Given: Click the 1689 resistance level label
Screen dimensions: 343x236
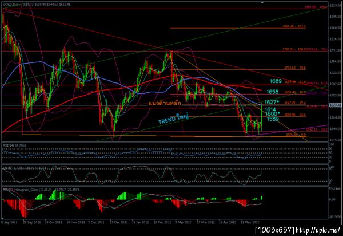Looking at the screenshot, I should click(x=276, y=81).
